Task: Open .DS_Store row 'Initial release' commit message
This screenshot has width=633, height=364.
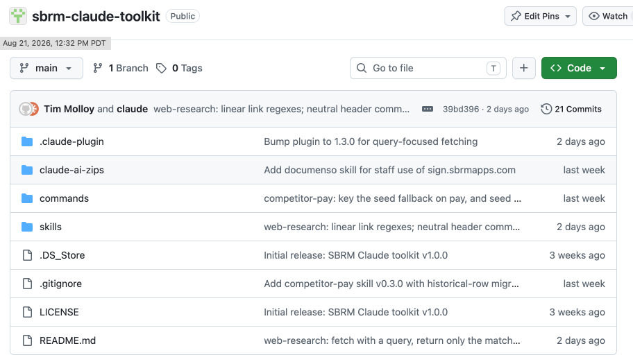Action: pyautogui.click(x=355, y=255)
